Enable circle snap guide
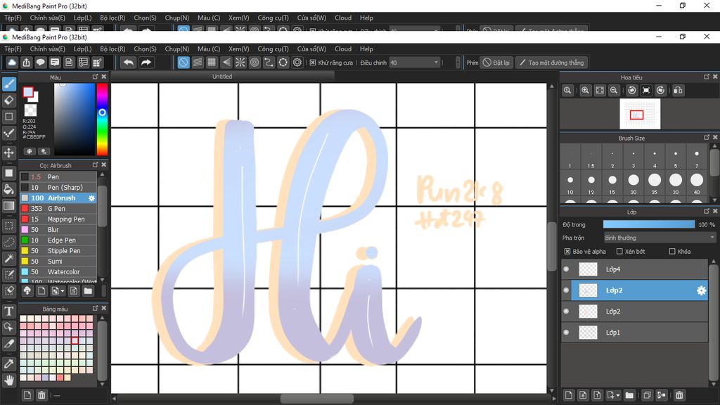720x405 pixels. pyautogui.click(x=255, y=63)
